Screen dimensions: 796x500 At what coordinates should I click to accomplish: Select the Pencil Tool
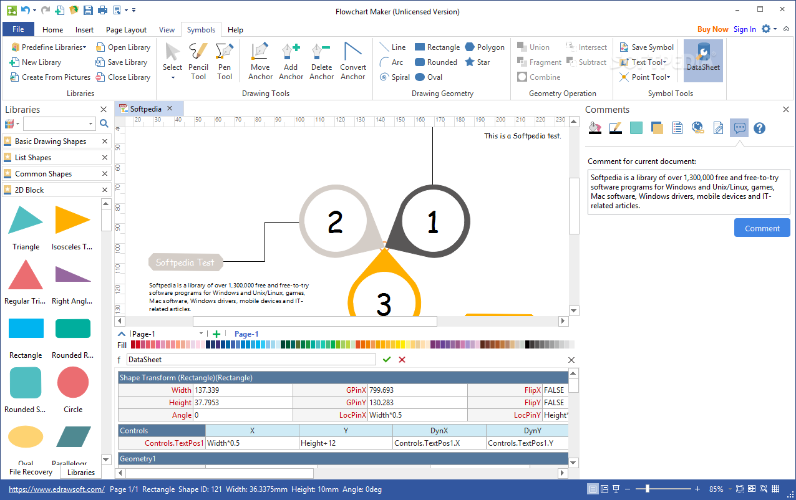[x=198, y=61]
